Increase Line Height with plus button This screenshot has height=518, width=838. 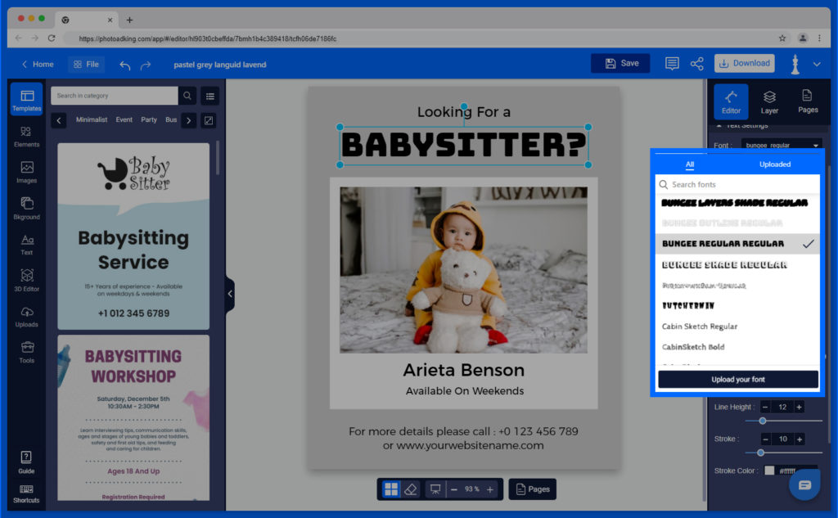click(x=799, y=408)
